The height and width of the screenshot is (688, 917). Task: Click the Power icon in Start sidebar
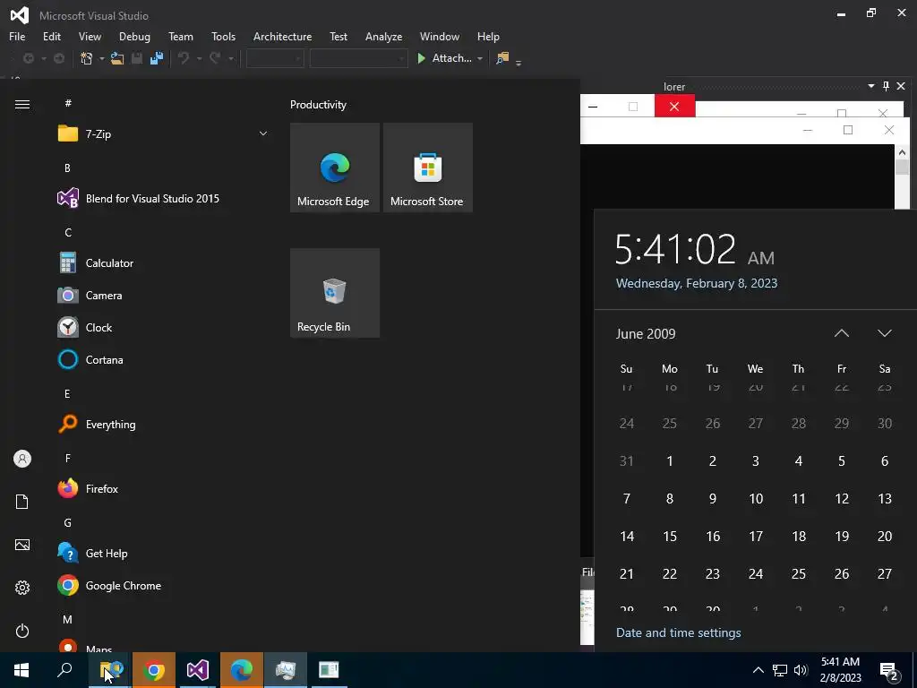tap(22, 631)
